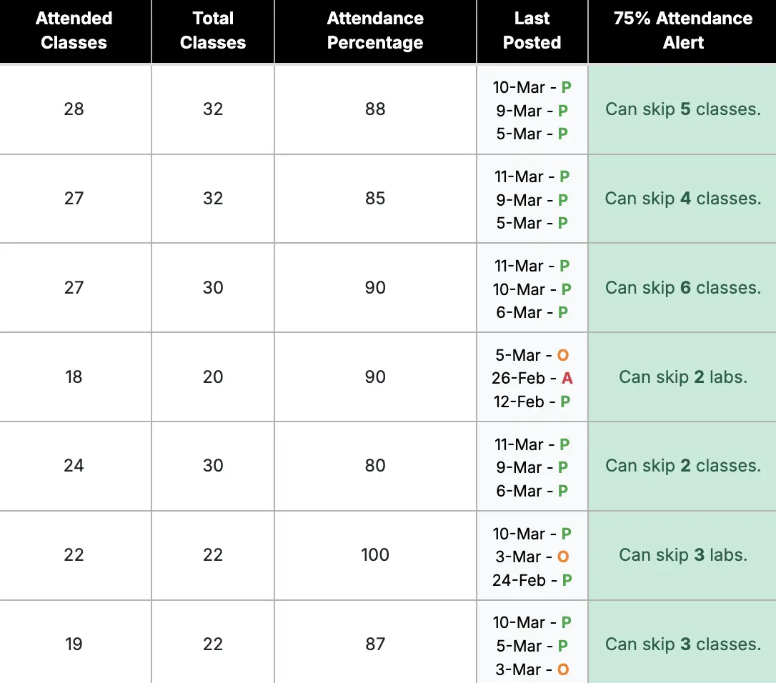
Task: Click the "Can skip 3 labs." alert
Action: click(683, 555)
